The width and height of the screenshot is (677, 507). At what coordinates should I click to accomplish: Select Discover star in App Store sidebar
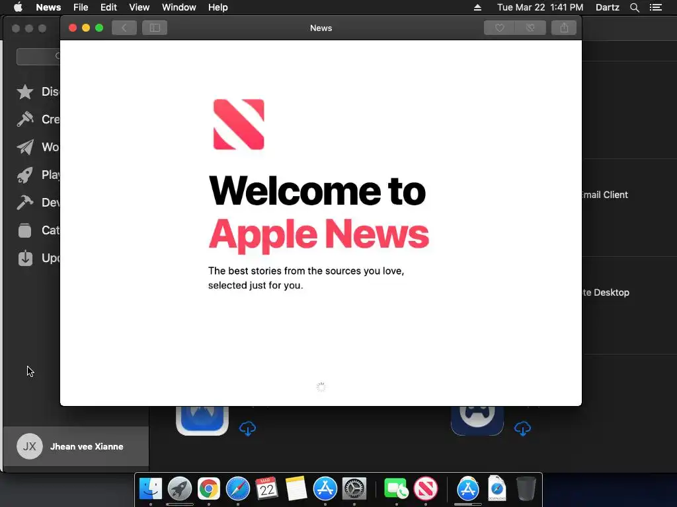pyautogui.click(x=25, y=92)
